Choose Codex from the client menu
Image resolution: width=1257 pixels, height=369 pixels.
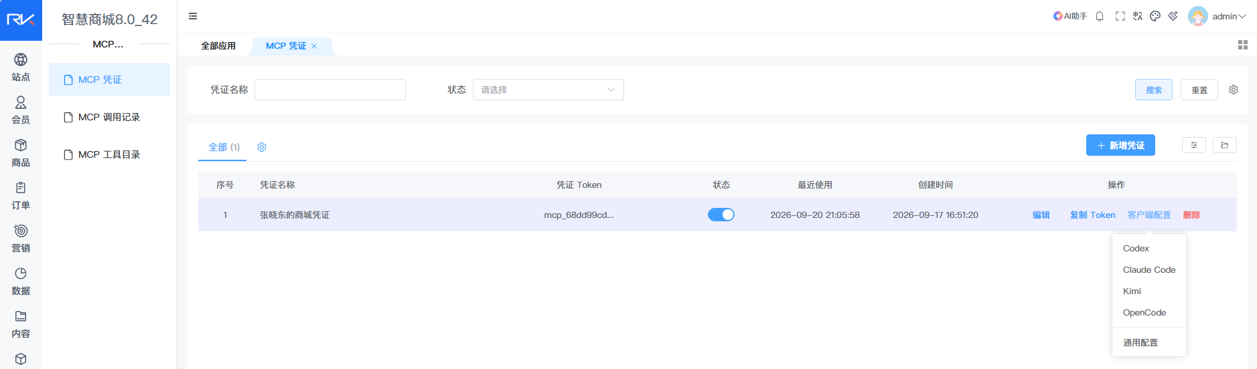coord(1149,248)
